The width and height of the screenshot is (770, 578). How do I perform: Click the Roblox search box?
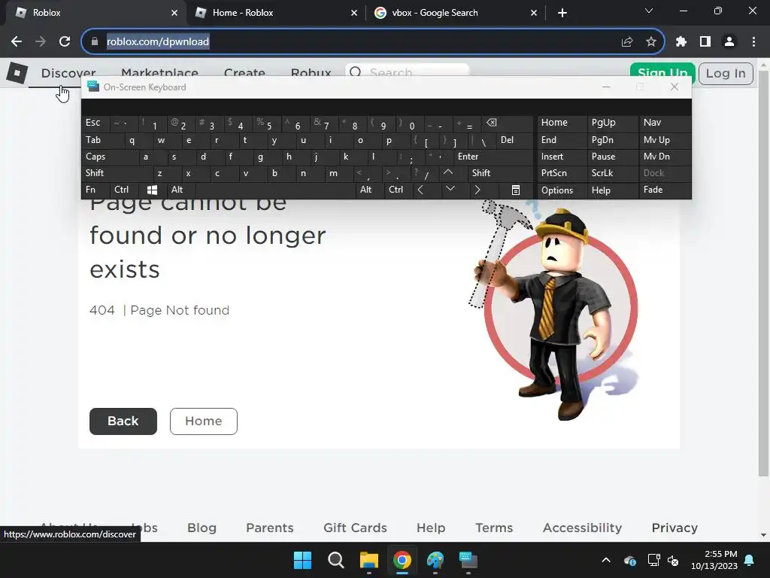408,72
